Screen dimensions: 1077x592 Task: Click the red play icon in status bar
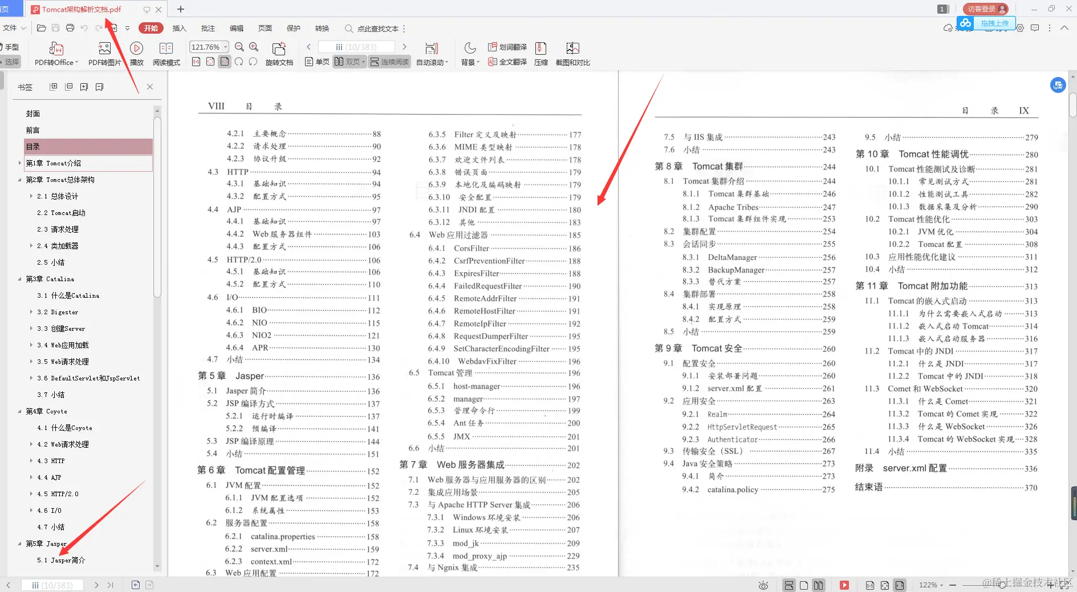click(844, 585)
